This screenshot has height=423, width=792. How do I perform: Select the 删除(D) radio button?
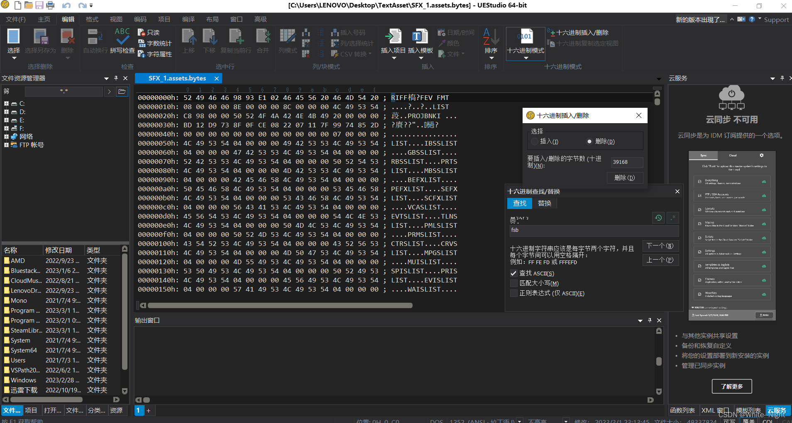point(589,141)
